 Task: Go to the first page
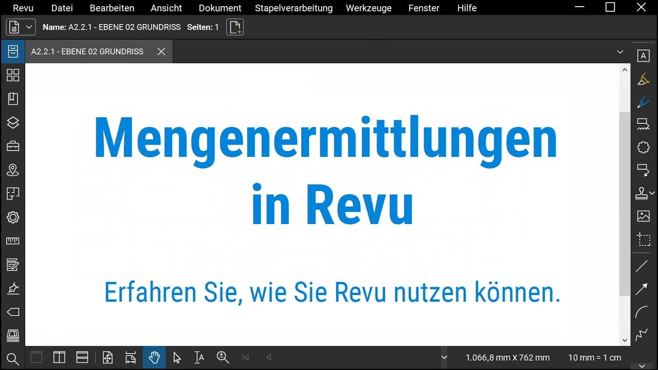click(x=246, y=358)
